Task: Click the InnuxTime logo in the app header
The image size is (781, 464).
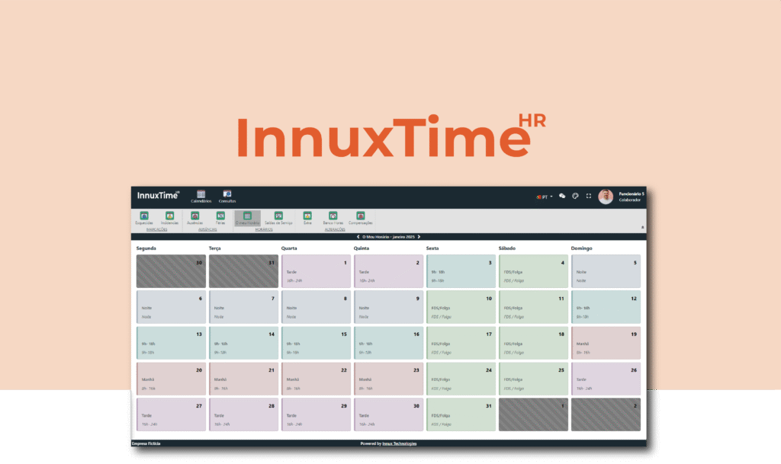Action: (x=159, y=196)
